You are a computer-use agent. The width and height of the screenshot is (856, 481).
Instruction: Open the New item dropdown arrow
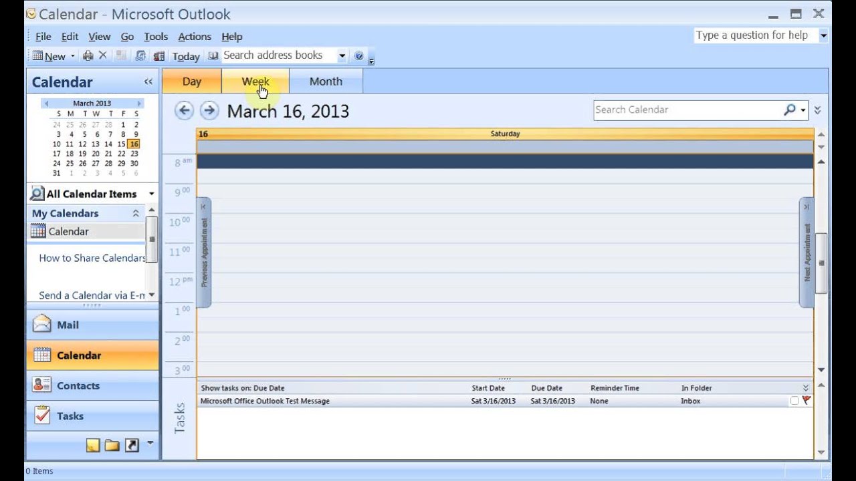72,56
